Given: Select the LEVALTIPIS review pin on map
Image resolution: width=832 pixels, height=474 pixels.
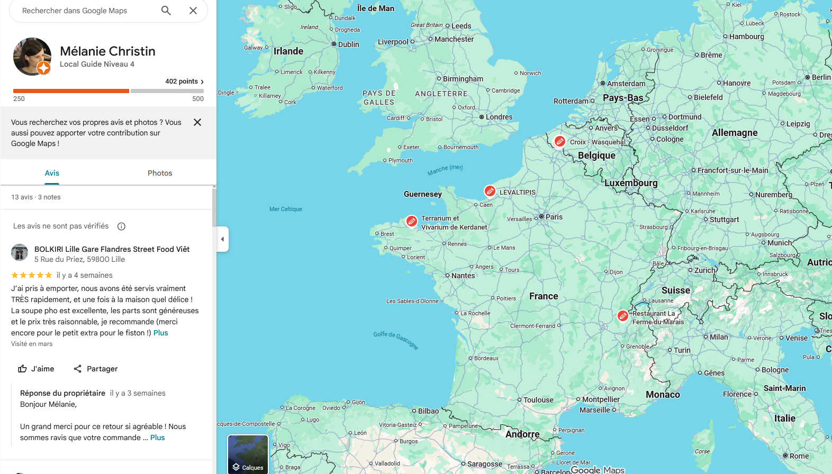Looking at the screenshot, I should pyautogui.click(x=490, y=191).
